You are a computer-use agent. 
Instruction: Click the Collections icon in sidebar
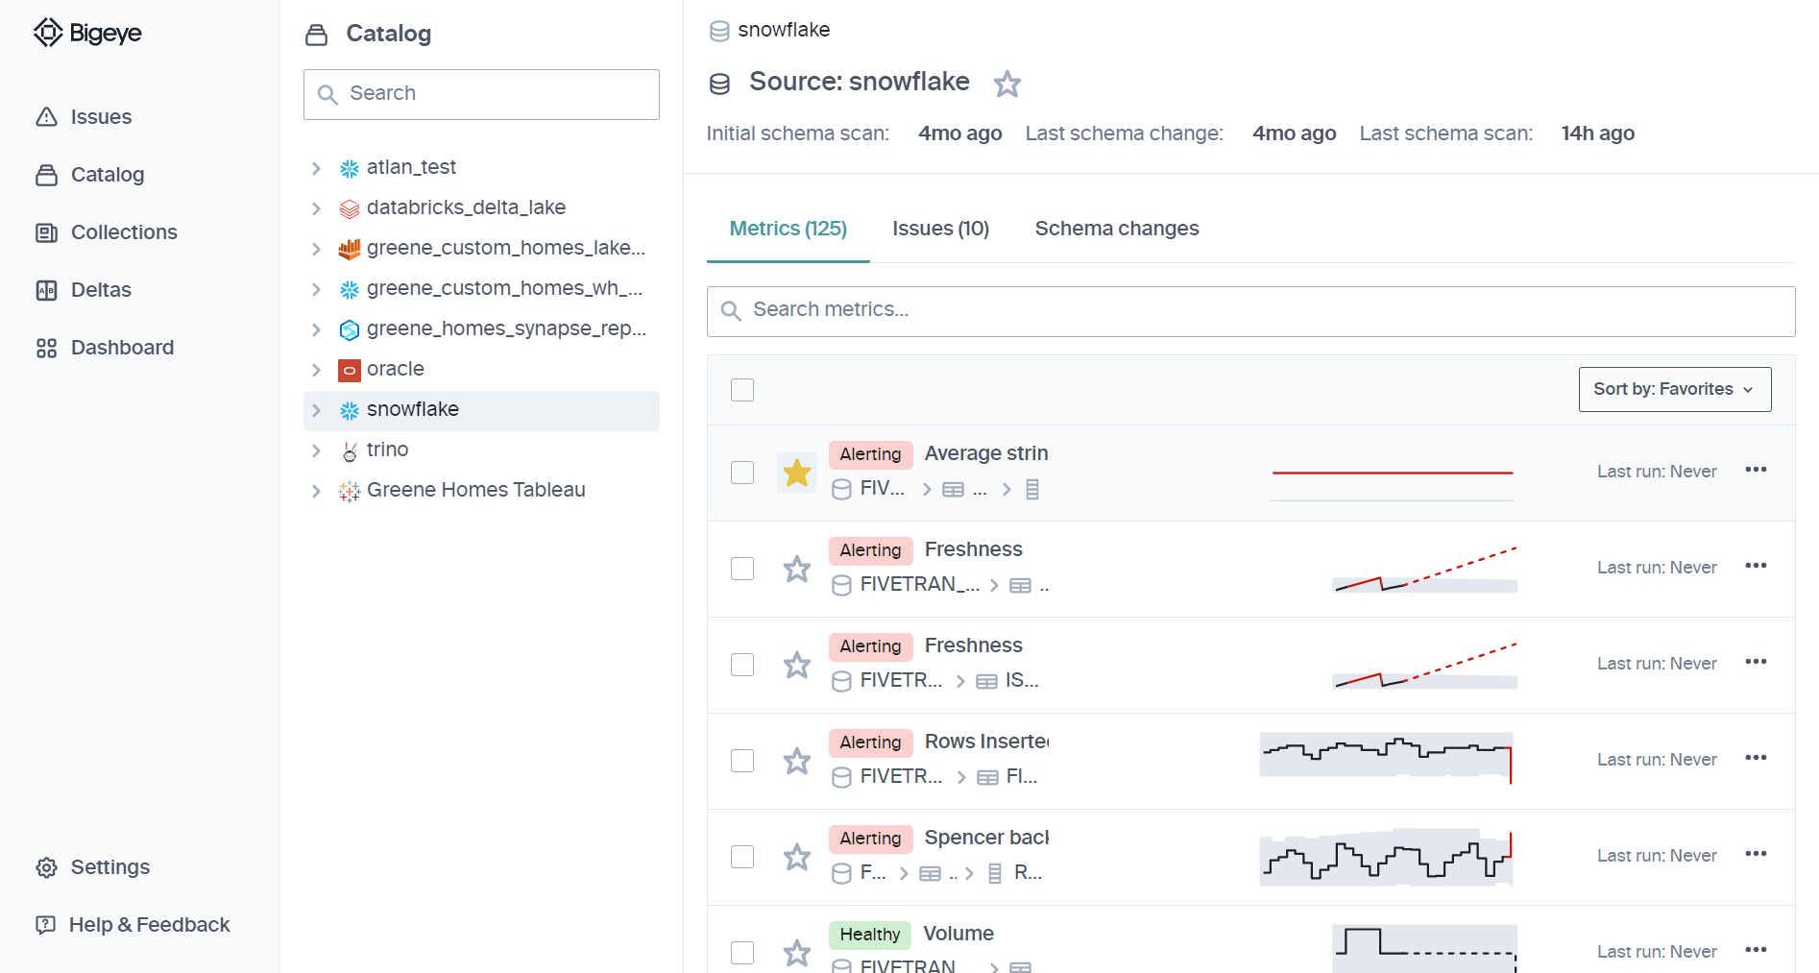click(x=46, y=232)
